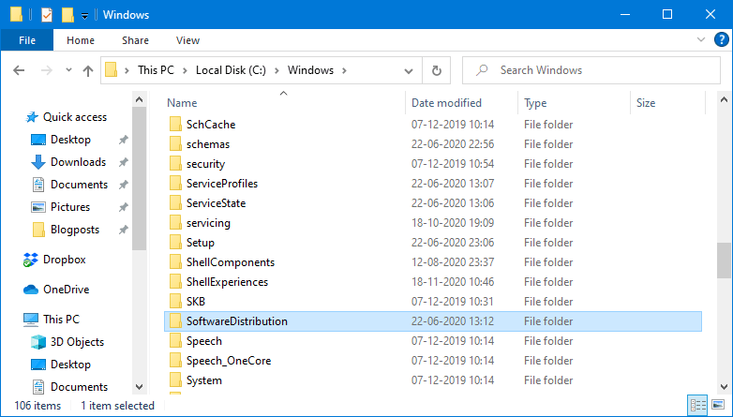
Task: Open Desktop under This PC
Action: pyautogui.click(x=70, y=365)
